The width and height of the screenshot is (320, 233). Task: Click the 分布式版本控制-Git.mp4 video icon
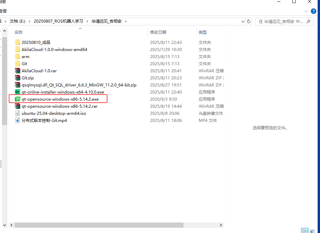18,120
